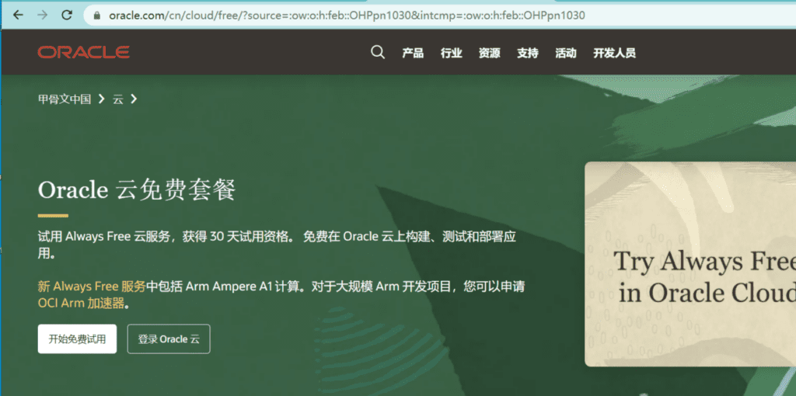Click the 登录 Oracle 云 button
This screenshot has height=396, width=796.
coord(169,339)
